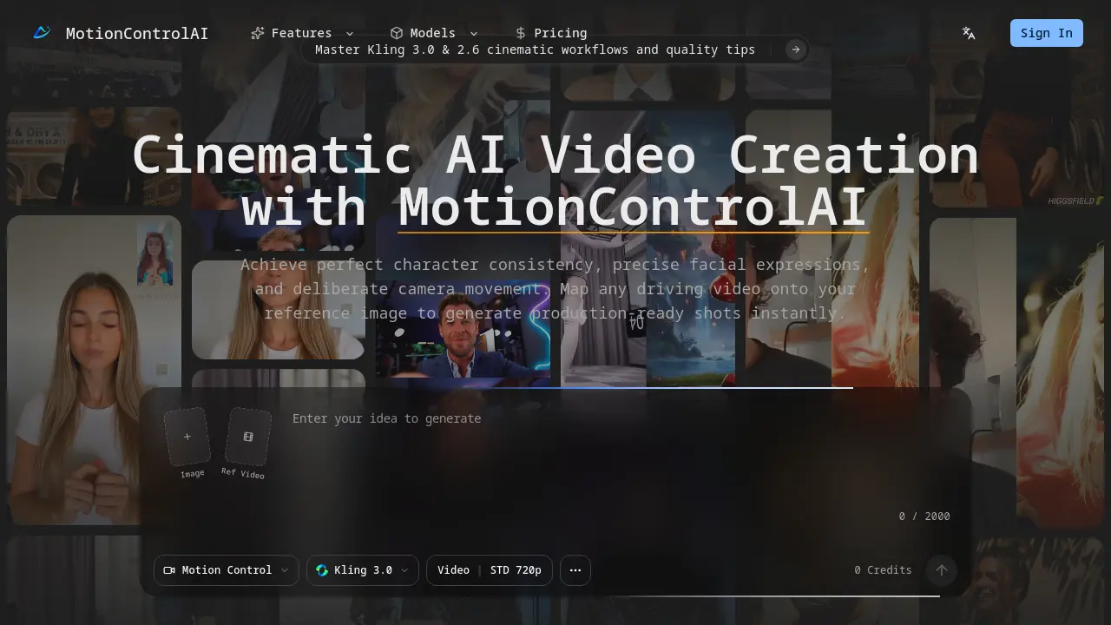The image size is (1111, 625).
Task: Click the MotionControlAI logo icon
Action: pyautogui.click(x=42, y=33)
